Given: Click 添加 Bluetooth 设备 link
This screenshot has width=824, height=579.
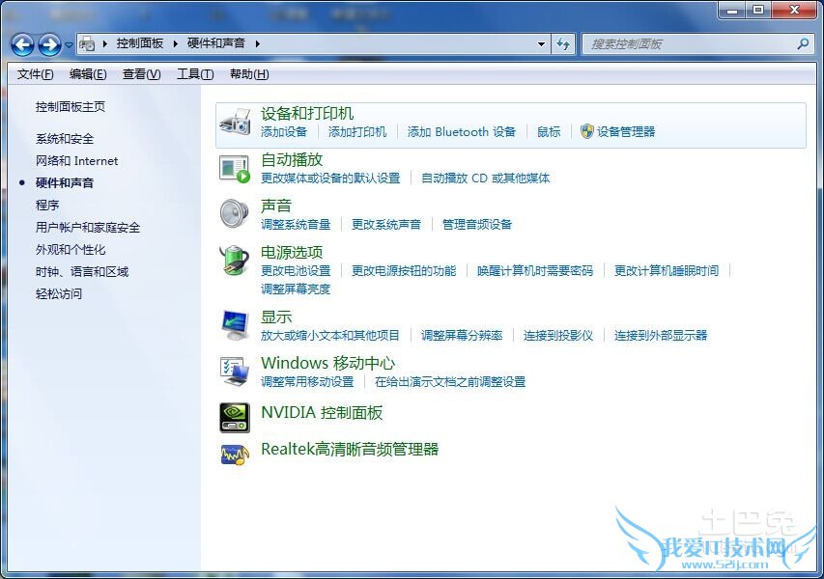Looking at the screenshot, I should click(x=462, y=132).
